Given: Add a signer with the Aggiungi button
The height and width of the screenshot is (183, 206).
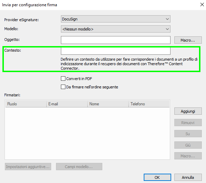Looking at the screenshot, I should (188, 111).
